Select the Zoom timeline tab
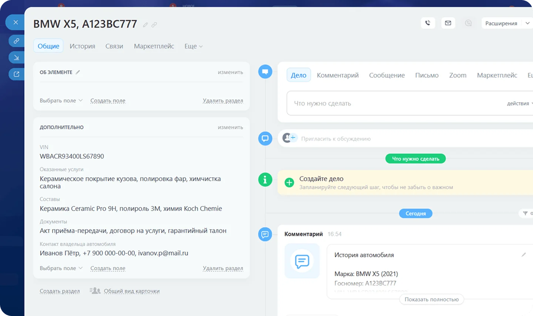 [x=458, y=75]
